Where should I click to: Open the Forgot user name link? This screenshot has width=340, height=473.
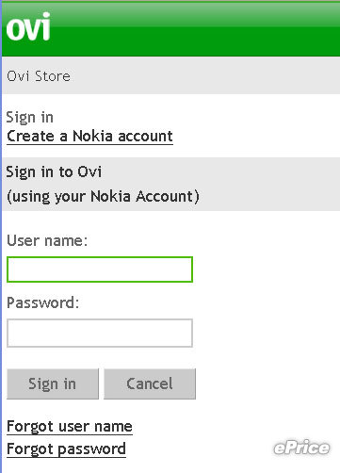70,427
